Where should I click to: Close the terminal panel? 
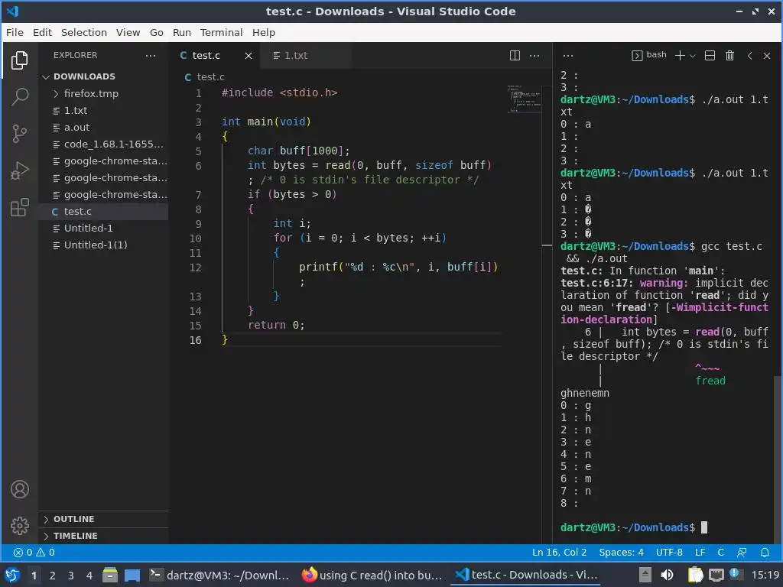pos(767,55)
